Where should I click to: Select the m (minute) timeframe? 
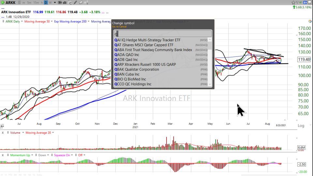point(24,3)
